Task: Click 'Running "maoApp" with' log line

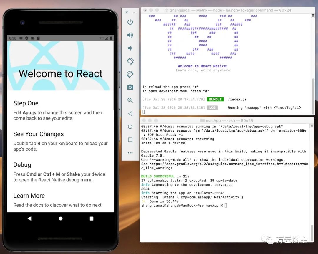Action: [264, 107]
